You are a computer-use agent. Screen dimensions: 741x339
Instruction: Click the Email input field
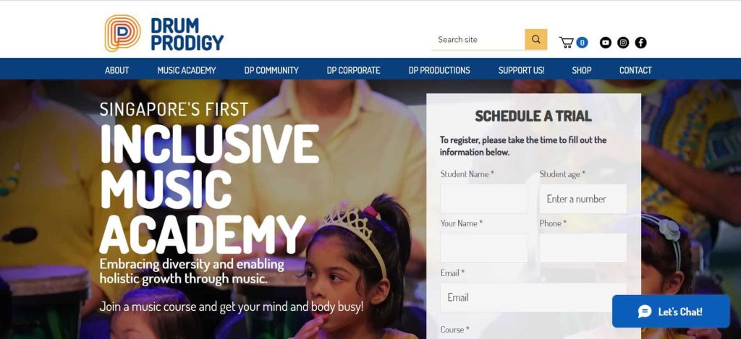(533, 298)
